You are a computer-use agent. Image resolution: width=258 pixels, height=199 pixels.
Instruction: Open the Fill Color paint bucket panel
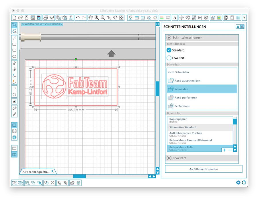tap(130, 17)
